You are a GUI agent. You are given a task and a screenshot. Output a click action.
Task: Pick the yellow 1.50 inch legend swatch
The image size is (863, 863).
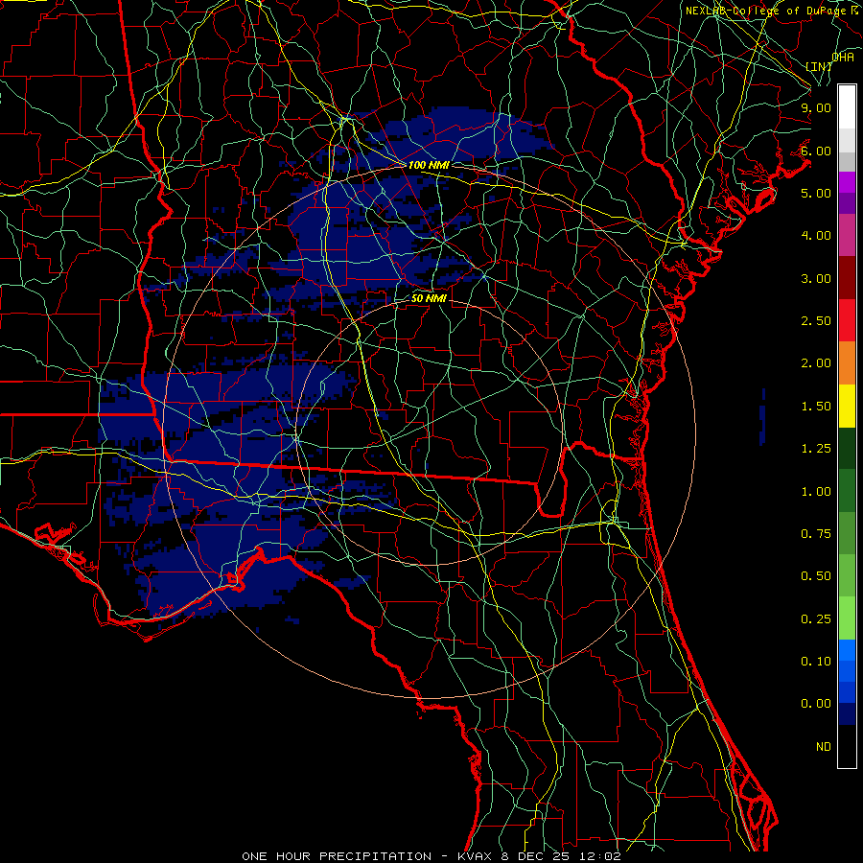coord(847,406)
